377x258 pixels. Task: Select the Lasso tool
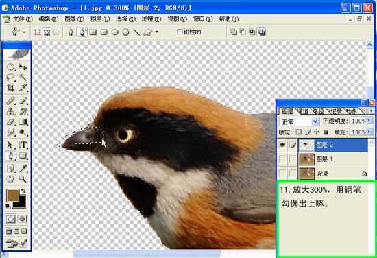coord(10,78)
